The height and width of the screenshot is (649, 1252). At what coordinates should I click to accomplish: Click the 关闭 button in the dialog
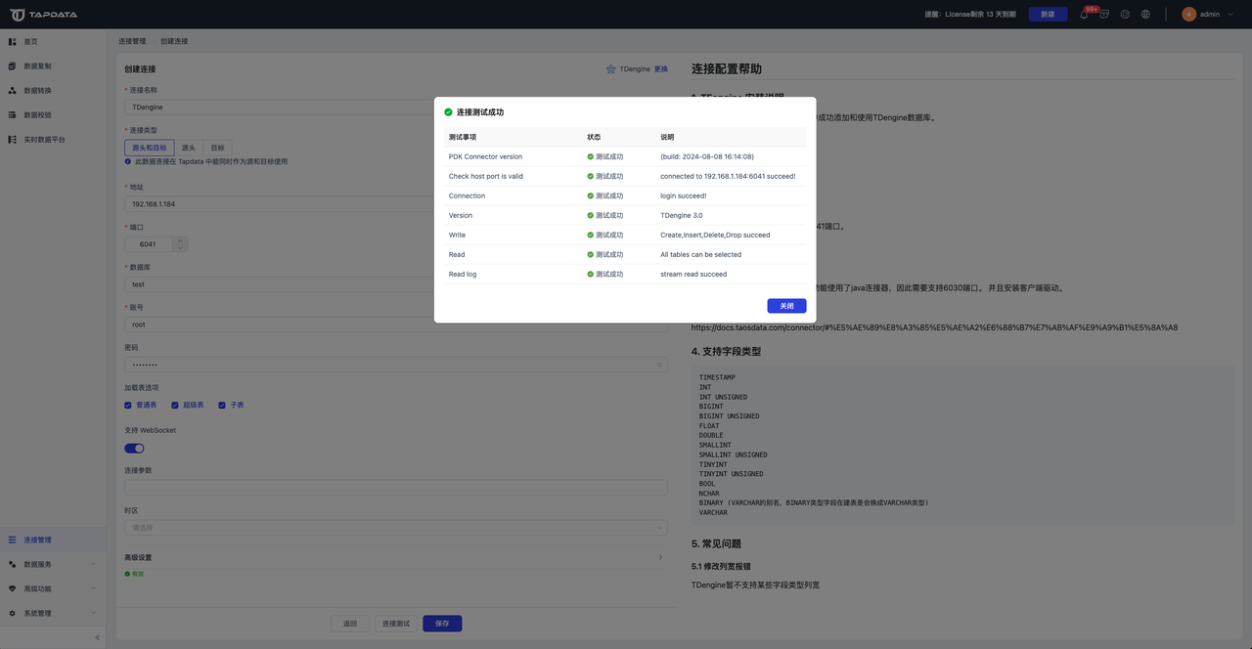[x=786, y=306]
